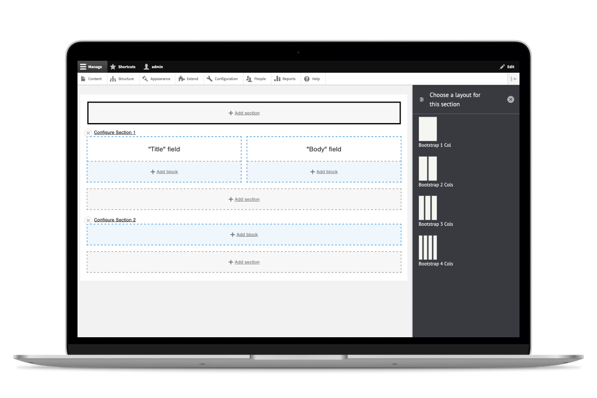The height and width of the screenshot is (398, 597).
Task: Pick the Bootstrap 3 Cols layout icon
Action: coord(427,208)
